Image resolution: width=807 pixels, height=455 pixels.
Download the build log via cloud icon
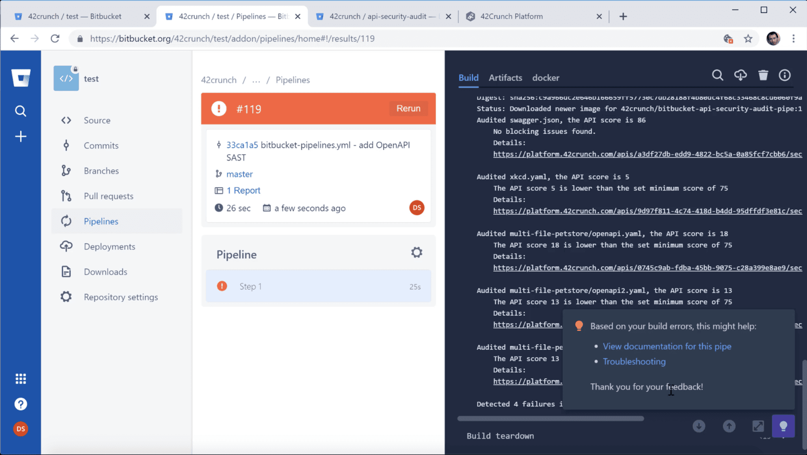click(x=740, y=75)
